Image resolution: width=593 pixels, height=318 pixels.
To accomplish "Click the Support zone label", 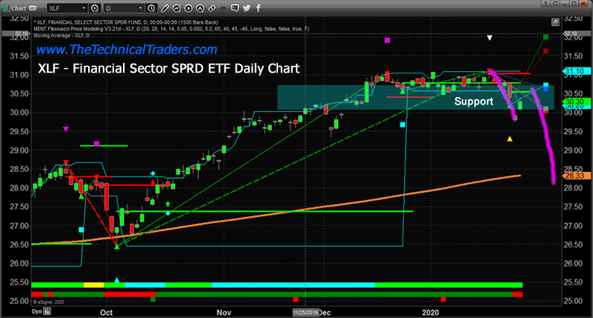I will point(474,102).
